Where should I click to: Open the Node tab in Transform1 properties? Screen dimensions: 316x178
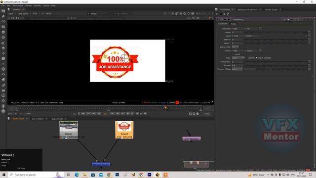point(234,24)
